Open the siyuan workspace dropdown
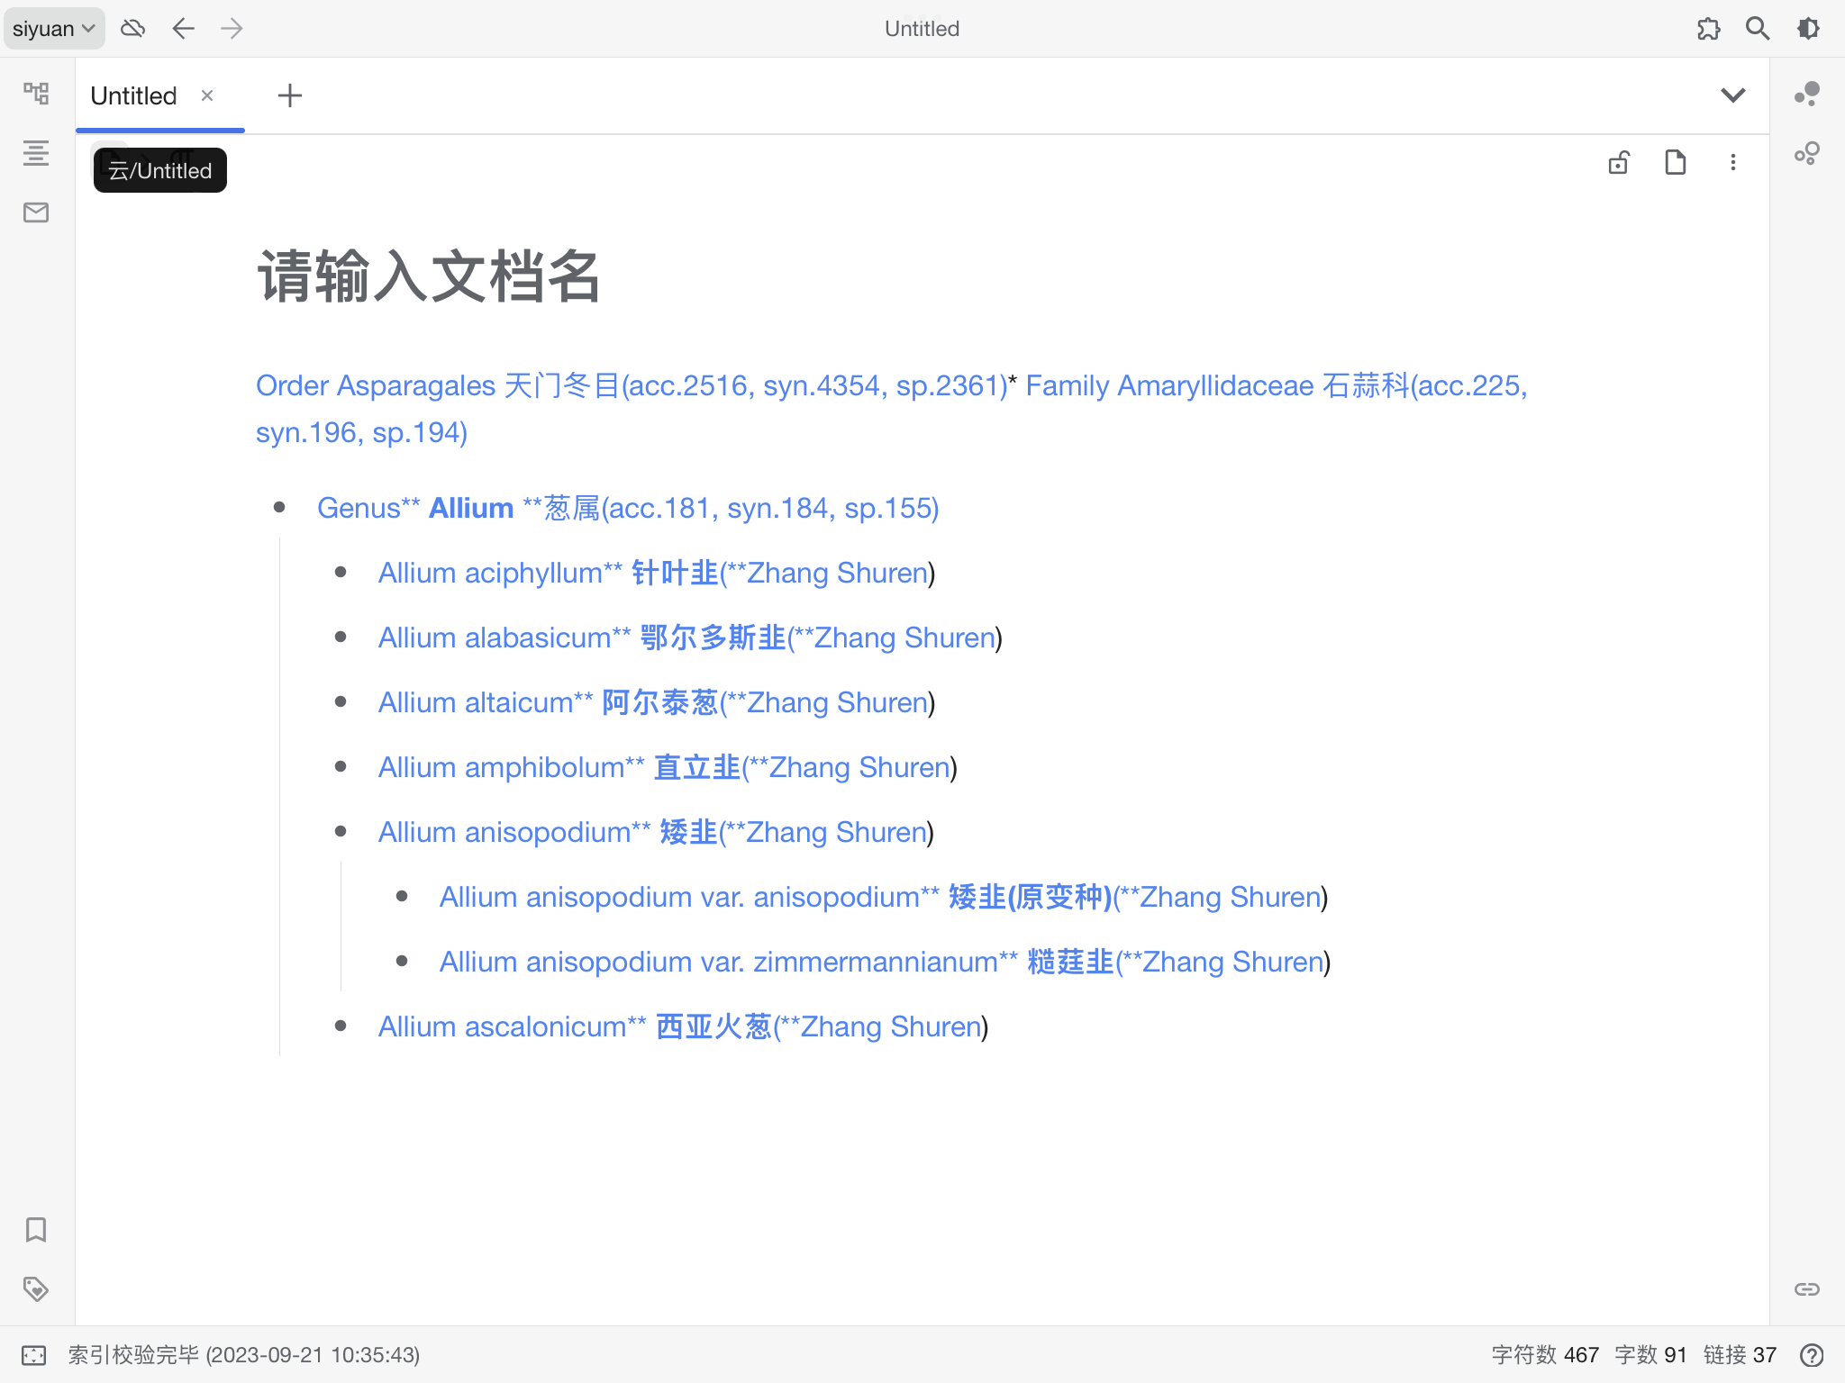The image size is (1845, 1383). 52,28
